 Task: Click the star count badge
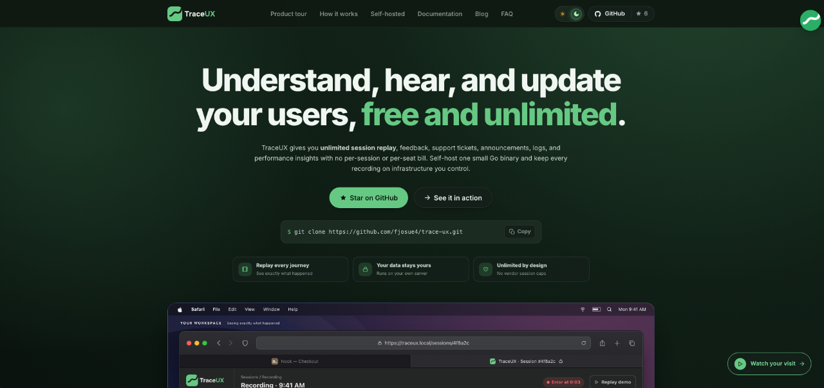click(x=642, y=13)
